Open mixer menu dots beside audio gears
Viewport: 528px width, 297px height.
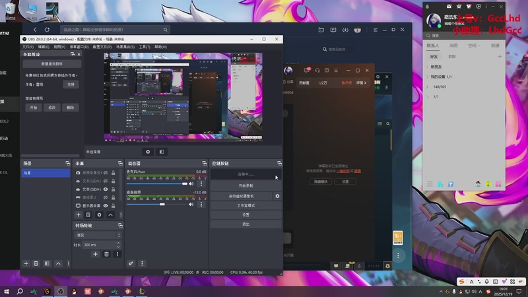[142, 263]
